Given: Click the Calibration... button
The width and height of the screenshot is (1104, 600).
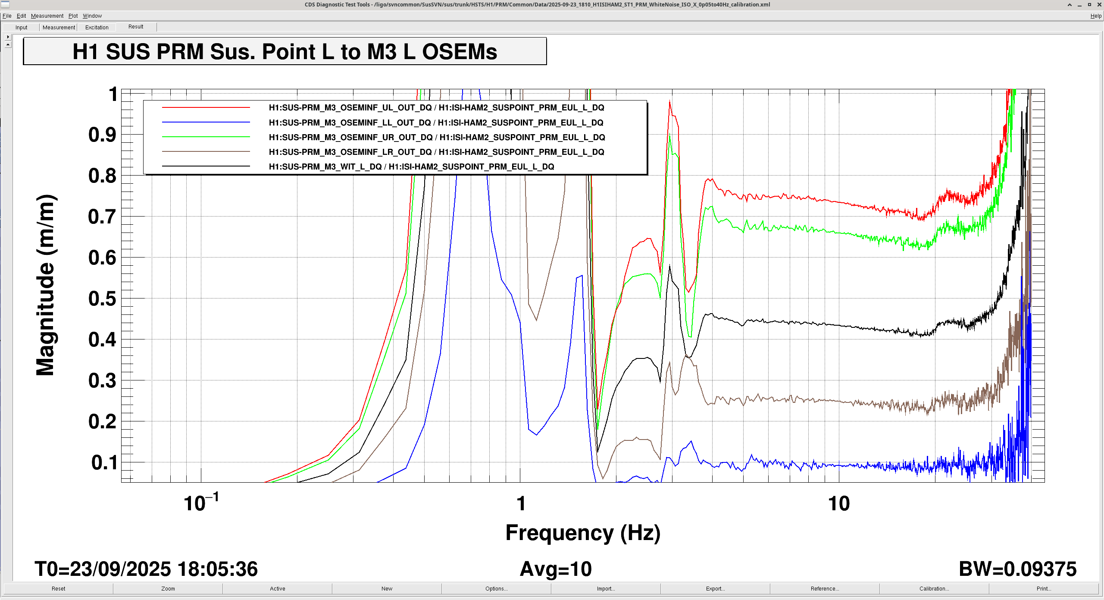Looking at the screenshot, I should coord(934,588).
